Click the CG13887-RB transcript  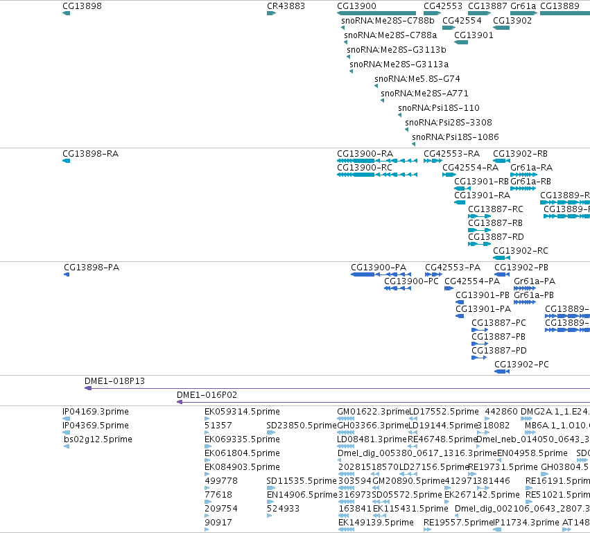click(x=479, y=230)
